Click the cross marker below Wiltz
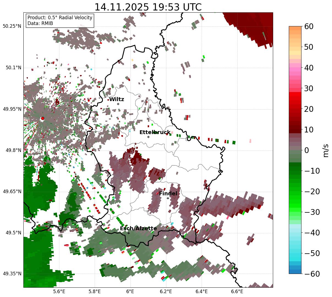Image resolution: width=332 pixels, height=297 pixels. tap(118, 104)
